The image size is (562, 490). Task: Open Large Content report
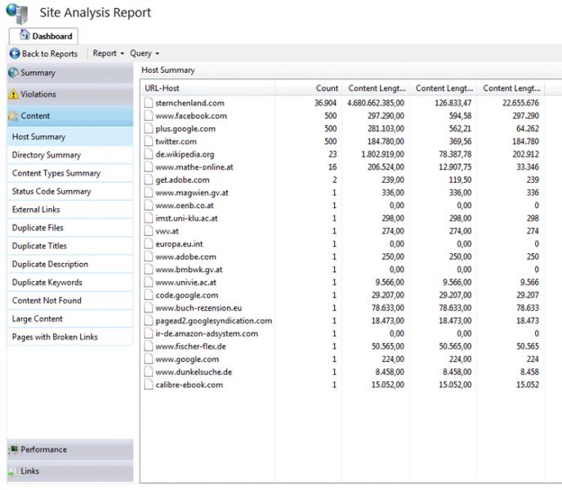click(70, 318)
